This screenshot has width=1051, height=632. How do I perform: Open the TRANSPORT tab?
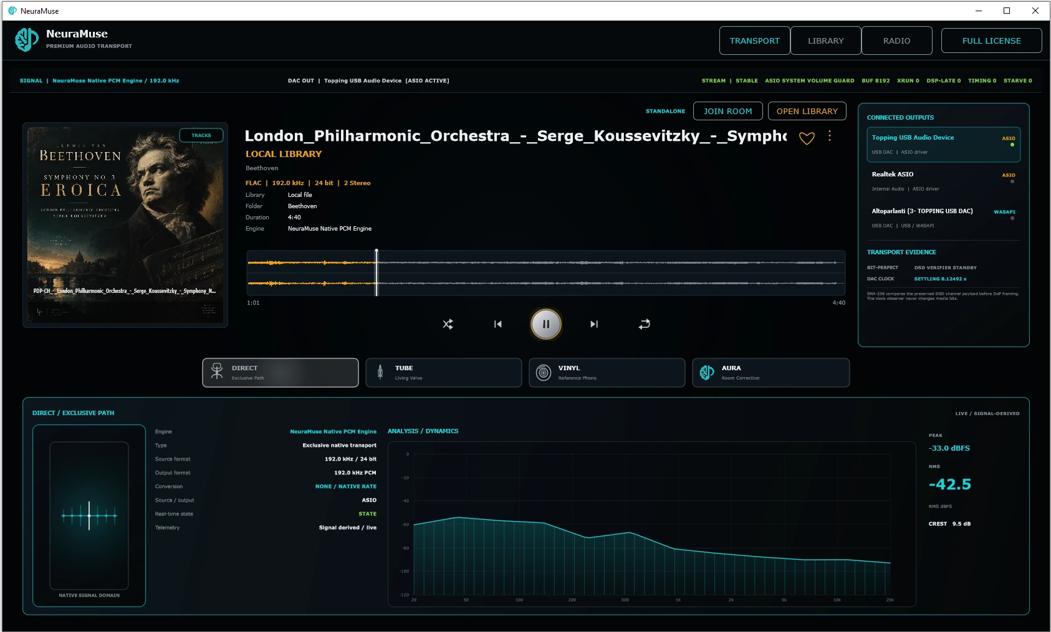755,41
